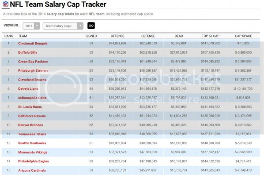Open the Minnesota Vikings link
The width and height of the screenshot is (264, 176).
point(33,152)
